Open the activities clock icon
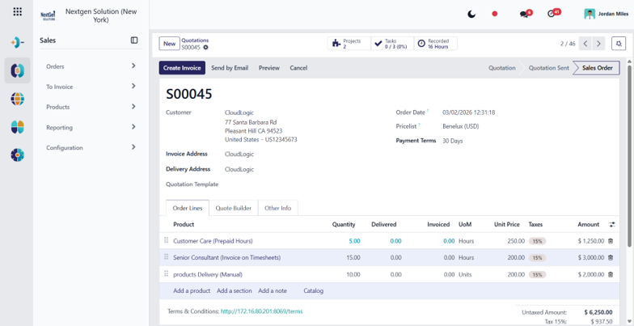The height and width of the screenshot is (326, 634). pos(551,14)
